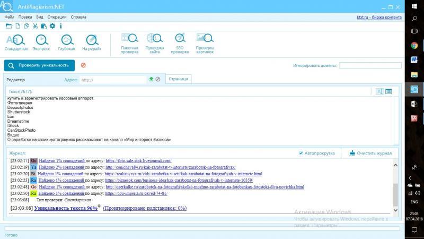The width and height of the screenshot is (424, 239).
Task: Click the CanStockPhoto line in the editor
Action: coord(21,130)
